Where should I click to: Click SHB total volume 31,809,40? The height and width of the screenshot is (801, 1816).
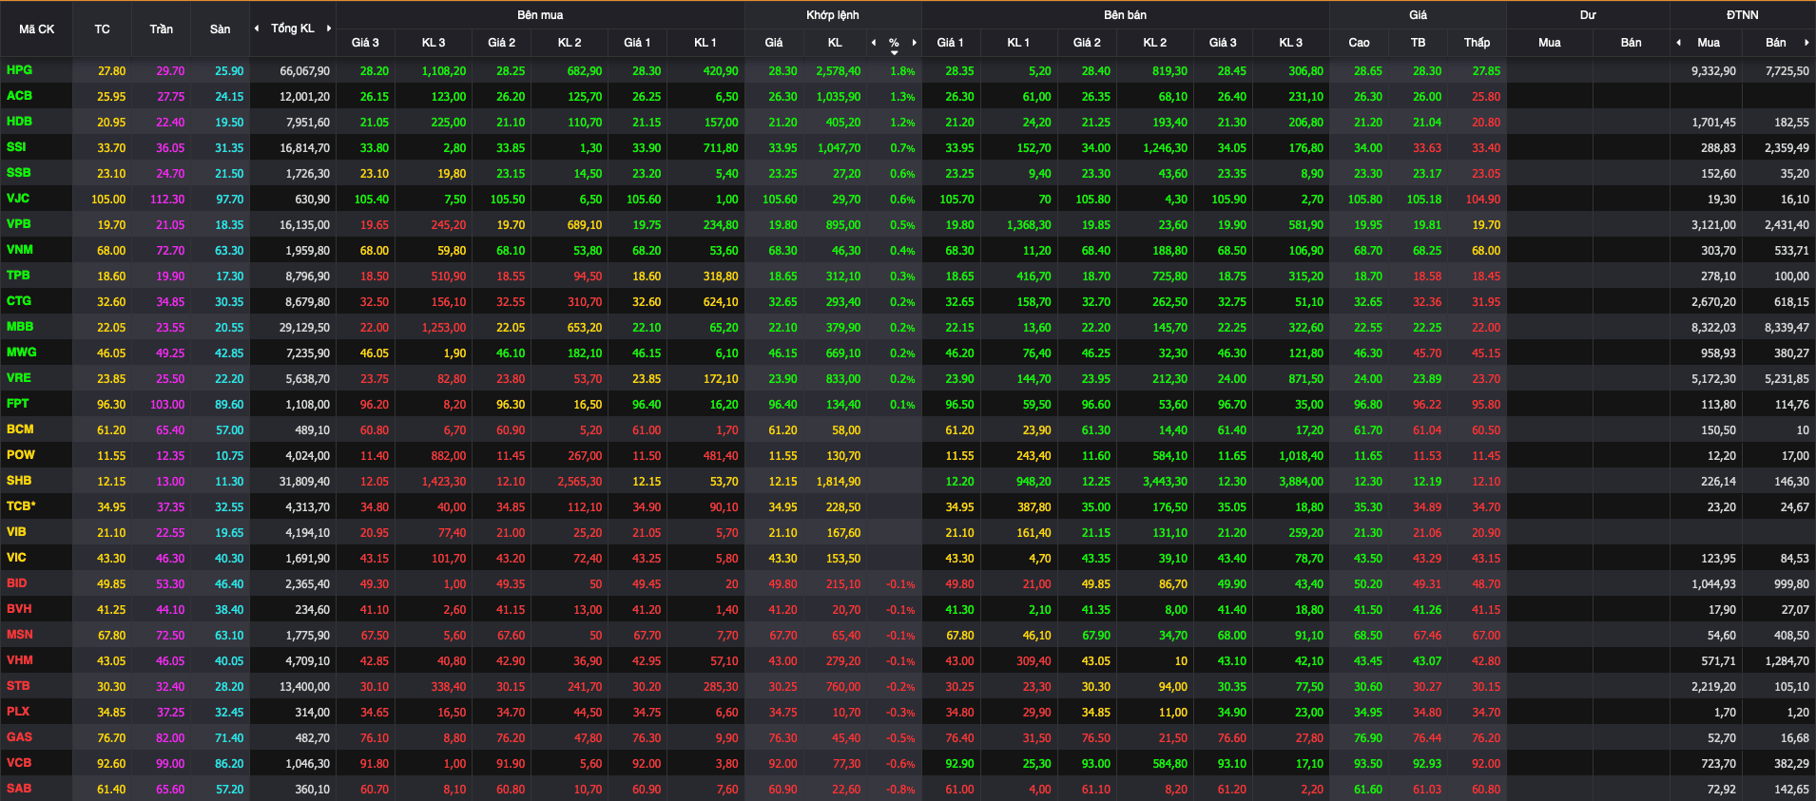(304, 482)
